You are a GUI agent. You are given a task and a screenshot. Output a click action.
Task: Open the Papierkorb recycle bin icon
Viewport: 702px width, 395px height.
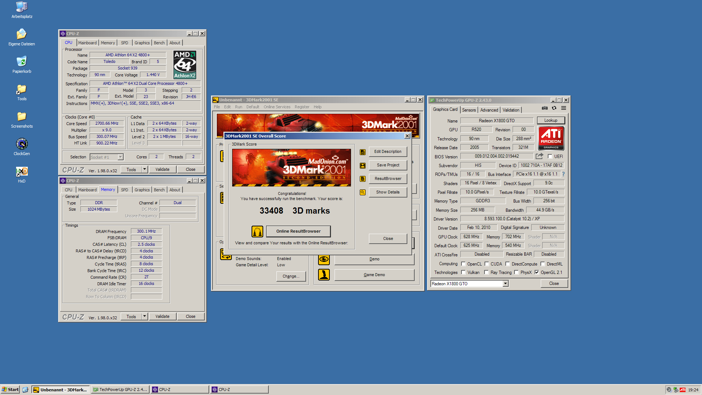22,65
